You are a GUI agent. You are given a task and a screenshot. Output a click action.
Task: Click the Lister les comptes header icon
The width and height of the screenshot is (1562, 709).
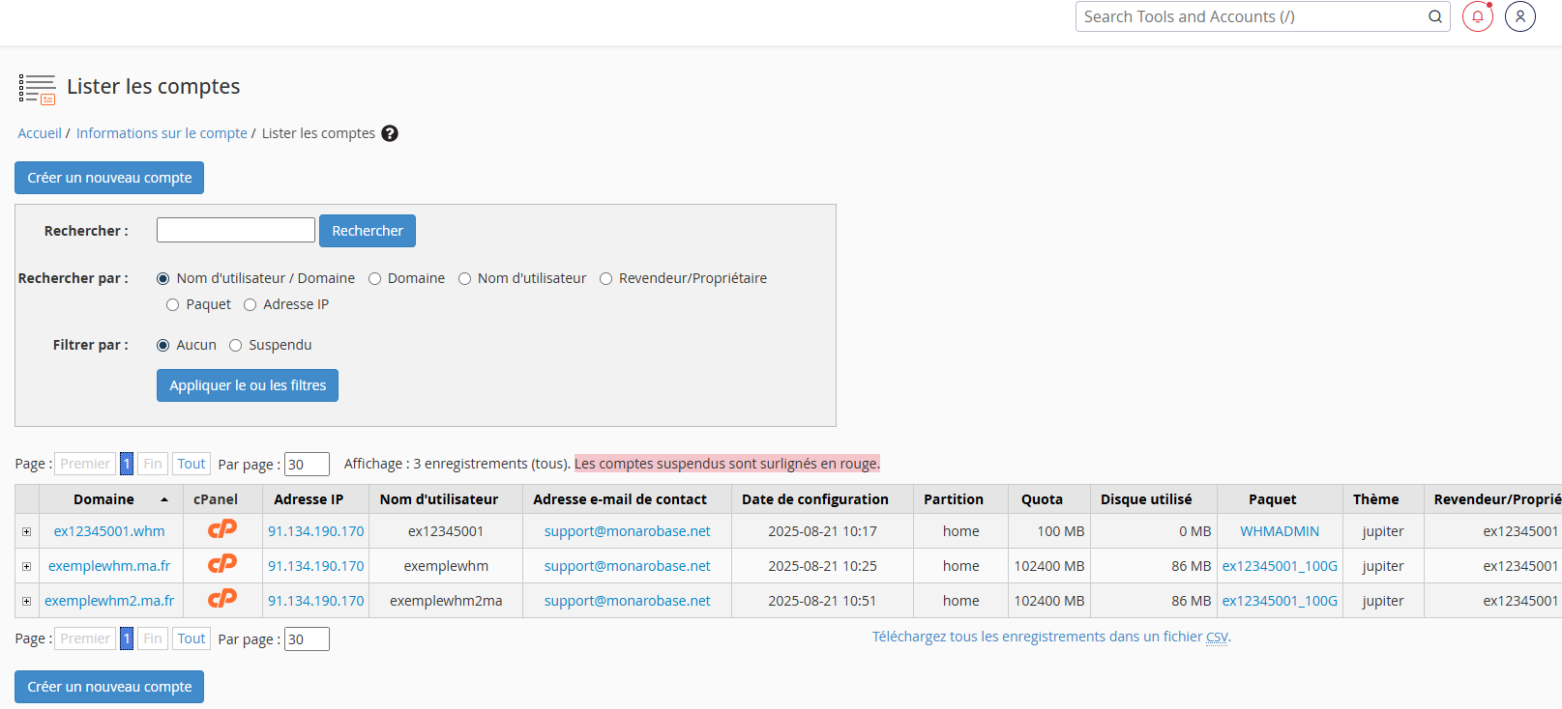click(x=37, y=89)
